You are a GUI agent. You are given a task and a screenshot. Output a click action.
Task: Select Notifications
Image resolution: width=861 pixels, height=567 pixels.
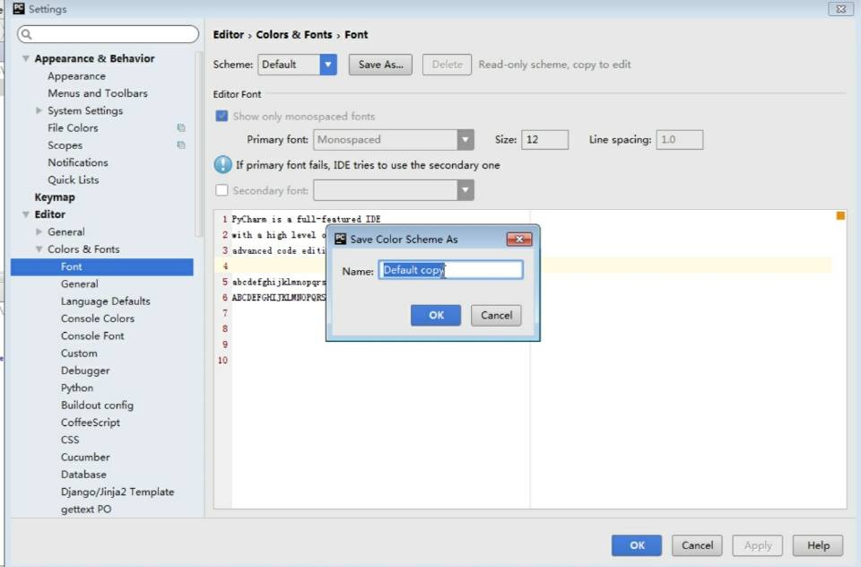[77, 162]
